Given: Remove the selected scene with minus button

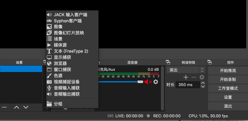Looking at the screenshot, I should (4, 107).
